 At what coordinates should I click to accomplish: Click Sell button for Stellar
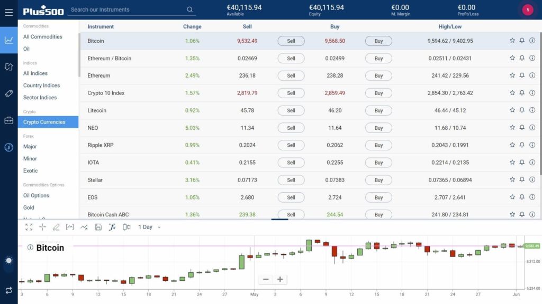click(291, 180)
